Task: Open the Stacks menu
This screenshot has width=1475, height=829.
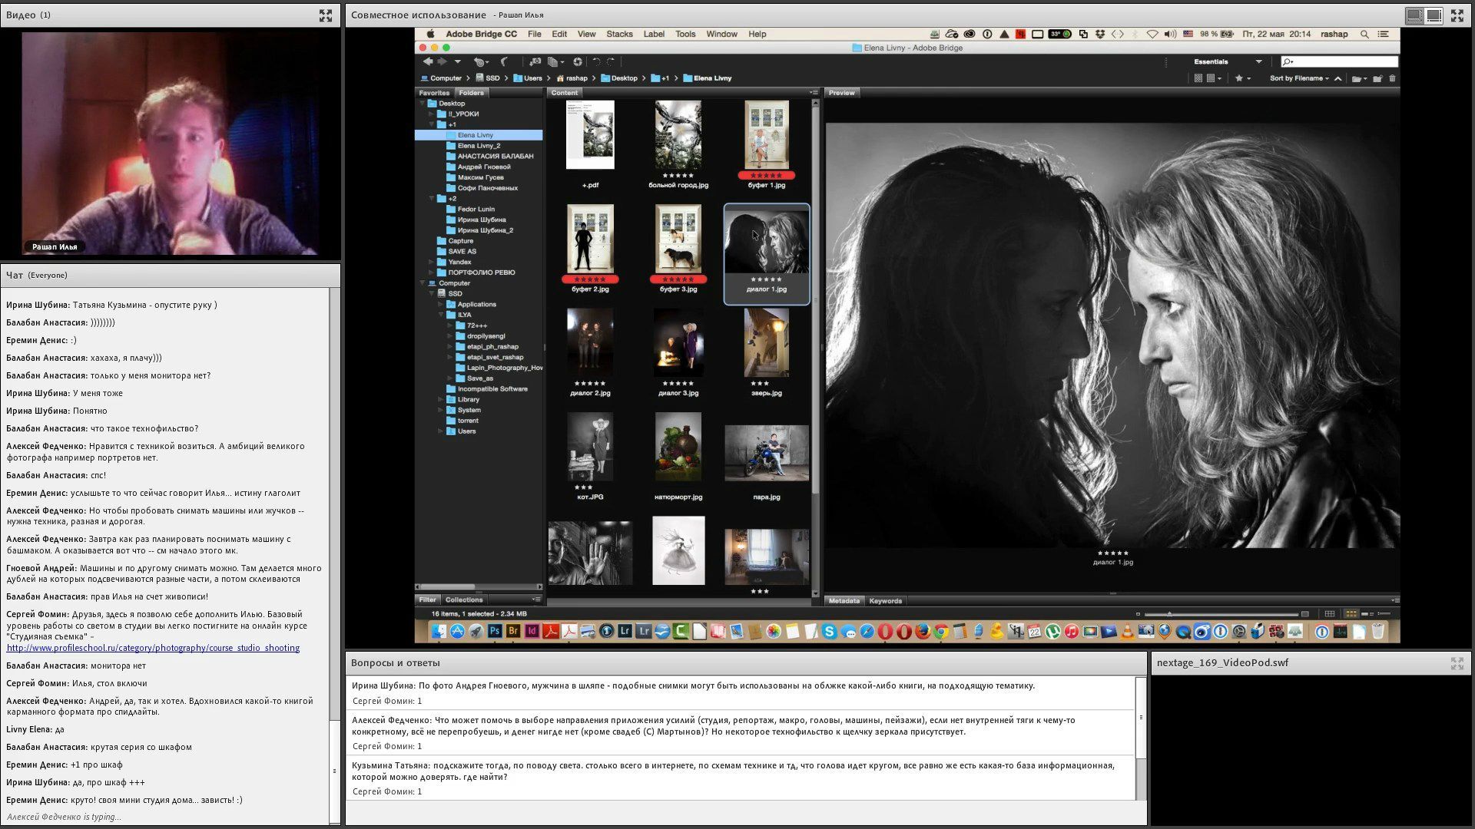Action: 619,34
